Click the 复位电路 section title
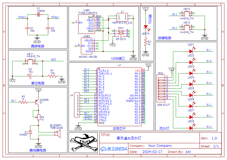 pos(38,83)
